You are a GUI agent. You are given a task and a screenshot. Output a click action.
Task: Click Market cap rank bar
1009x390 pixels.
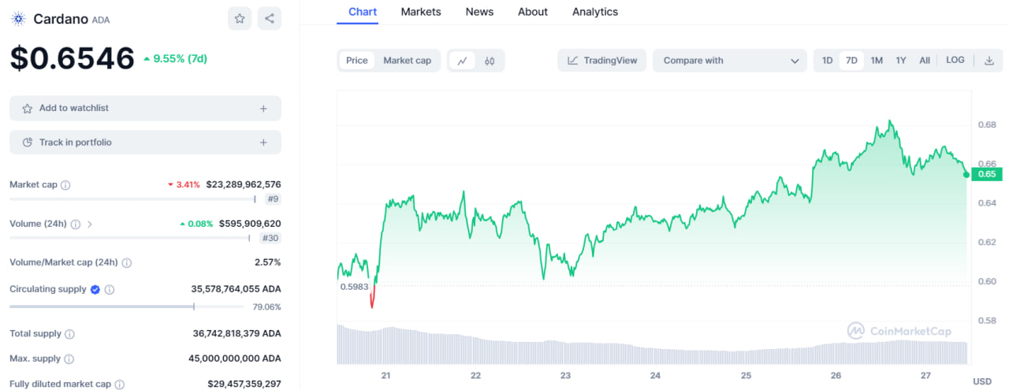click(132, 199)
